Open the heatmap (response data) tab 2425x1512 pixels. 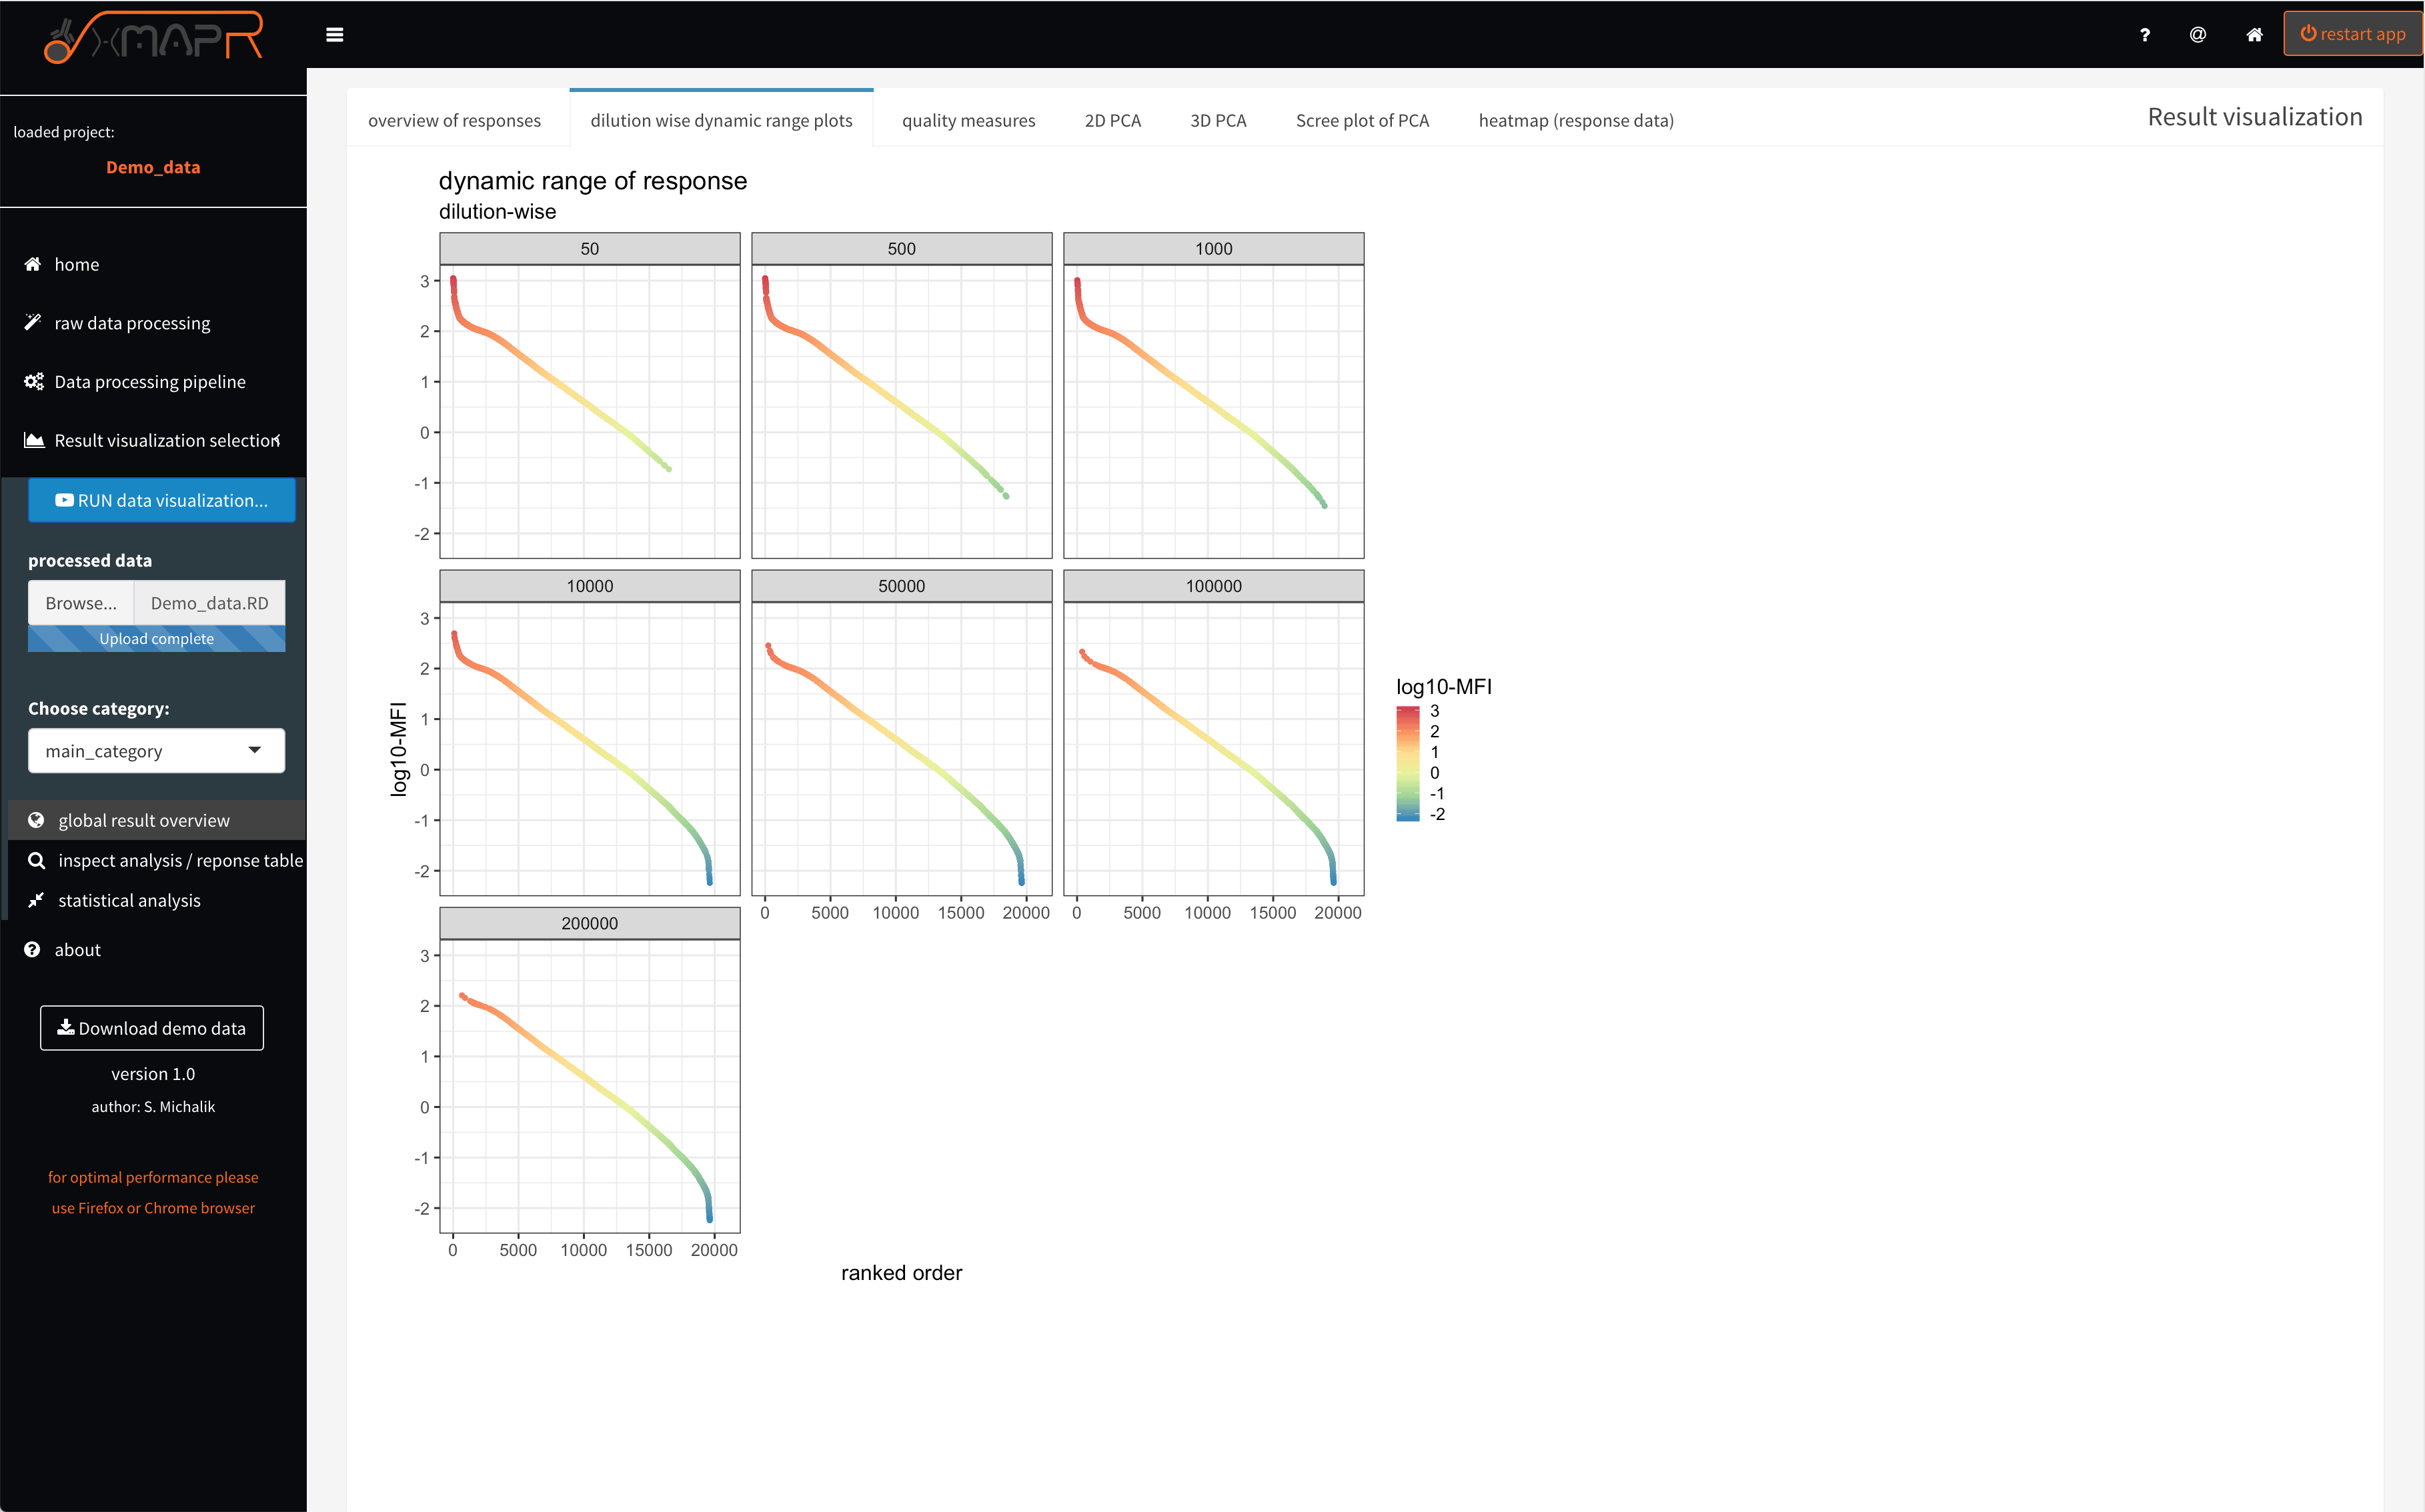point(1575,120)
